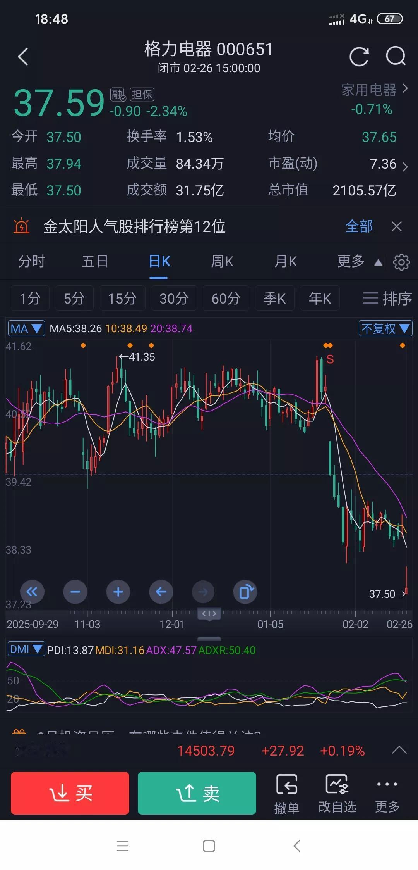
Task: Tap the MA5:38.26 value
Action: pos(76,329)
